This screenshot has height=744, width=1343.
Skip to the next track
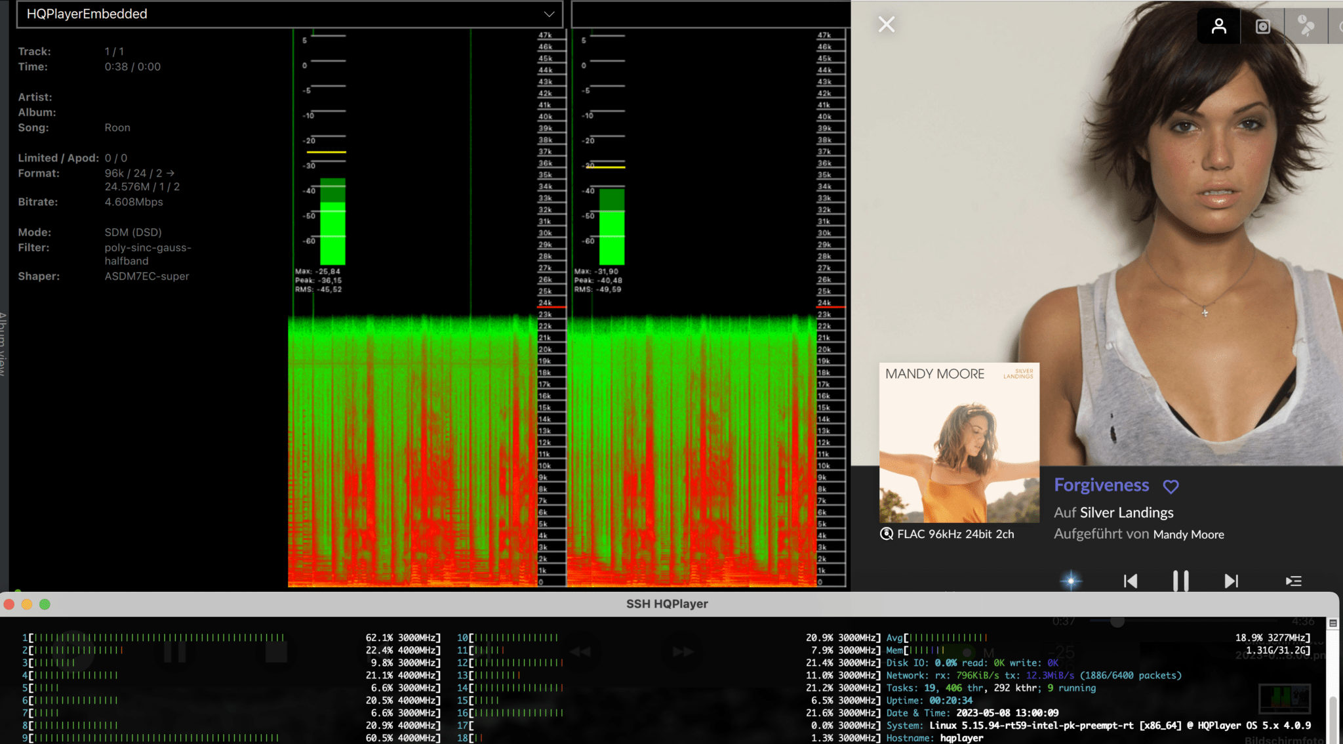1231,581
